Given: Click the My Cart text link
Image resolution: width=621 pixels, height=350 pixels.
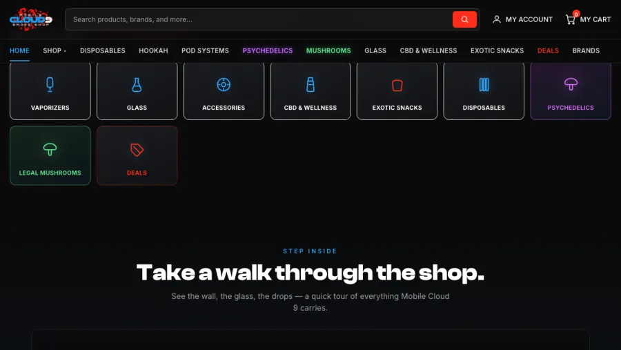Looking at the screenshot, I should point(595,19).
